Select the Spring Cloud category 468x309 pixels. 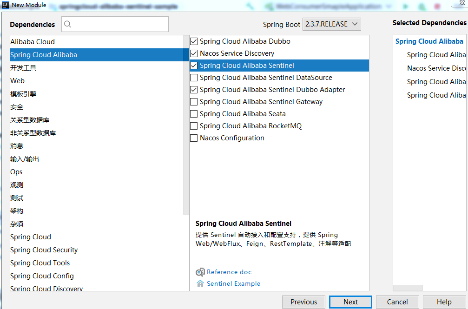click(x=97, y=237)
